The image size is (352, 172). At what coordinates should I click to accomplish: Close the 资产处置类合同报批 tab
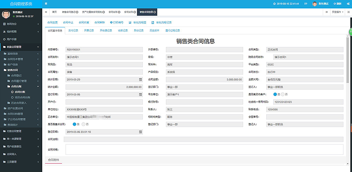103,12
